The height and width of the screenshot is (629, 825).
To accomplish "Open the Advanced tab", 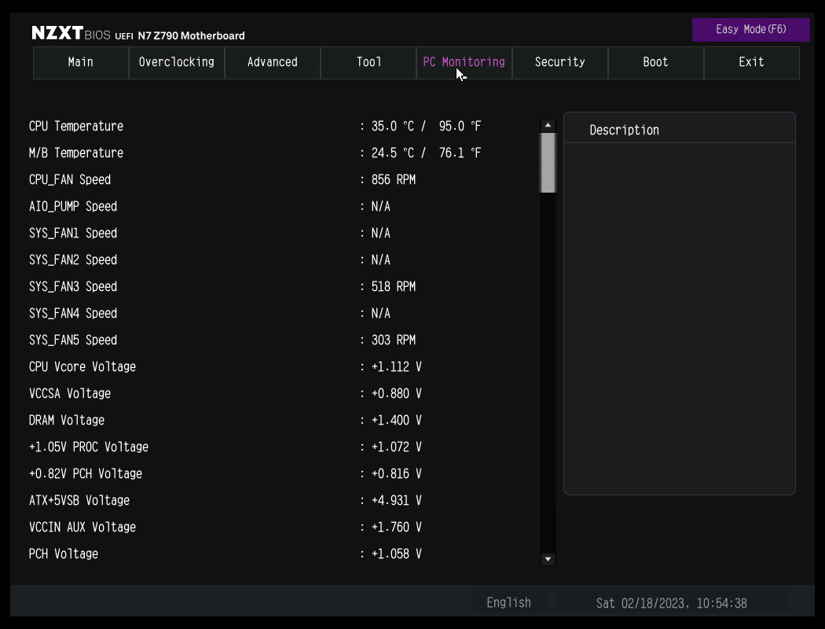I will (x=273, y=62).
